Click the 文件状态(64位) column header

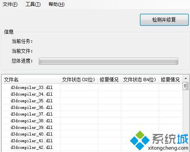(x=140, y=80)
